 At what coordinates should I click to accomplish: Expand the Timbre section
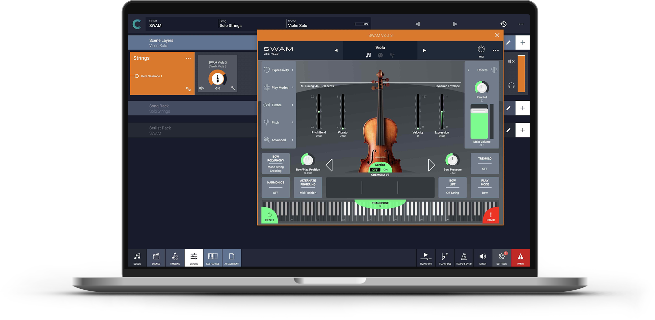279,105
